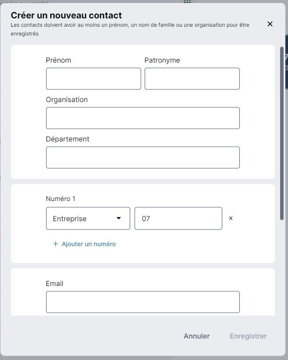Select the Organisation input box
This screenshot has height=360, width=288.
143,118
